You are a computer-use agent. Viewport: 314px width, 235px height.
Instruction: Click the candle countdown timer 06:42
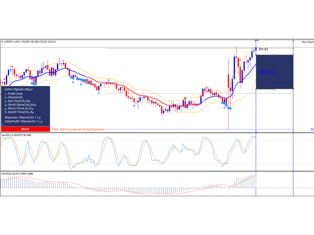[x=263, y=49]
